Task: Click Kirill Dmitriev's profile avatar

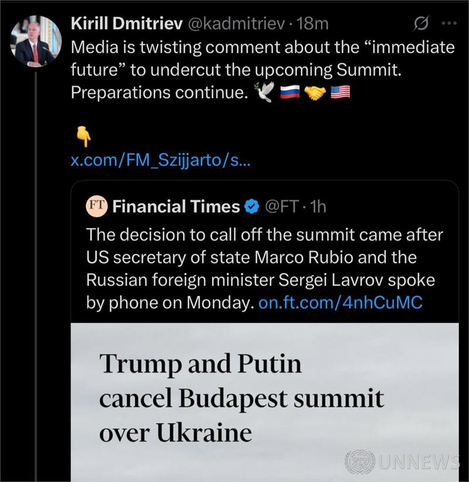Action: (36, 41)
